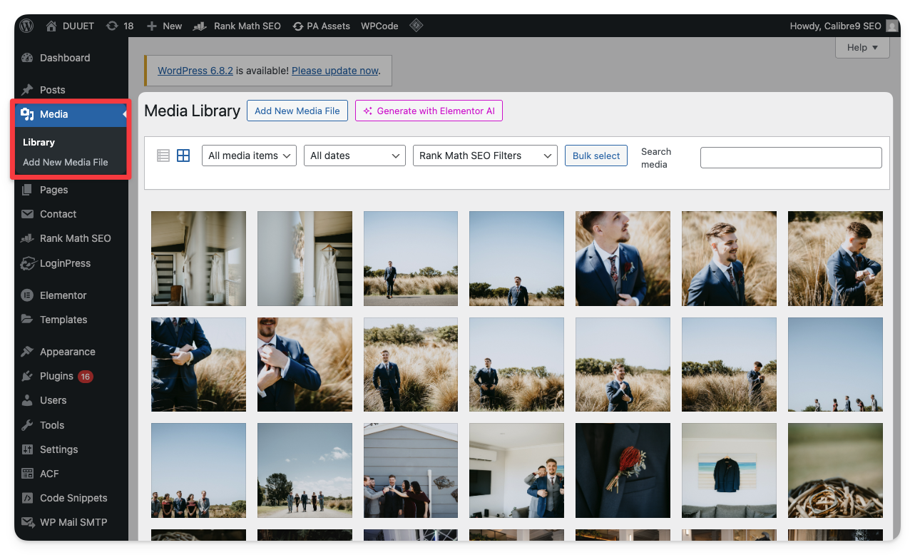Select the red boutonniere photo thumbnail
The height and width of the screenshot is (555, 915).
tap(623, 470)
